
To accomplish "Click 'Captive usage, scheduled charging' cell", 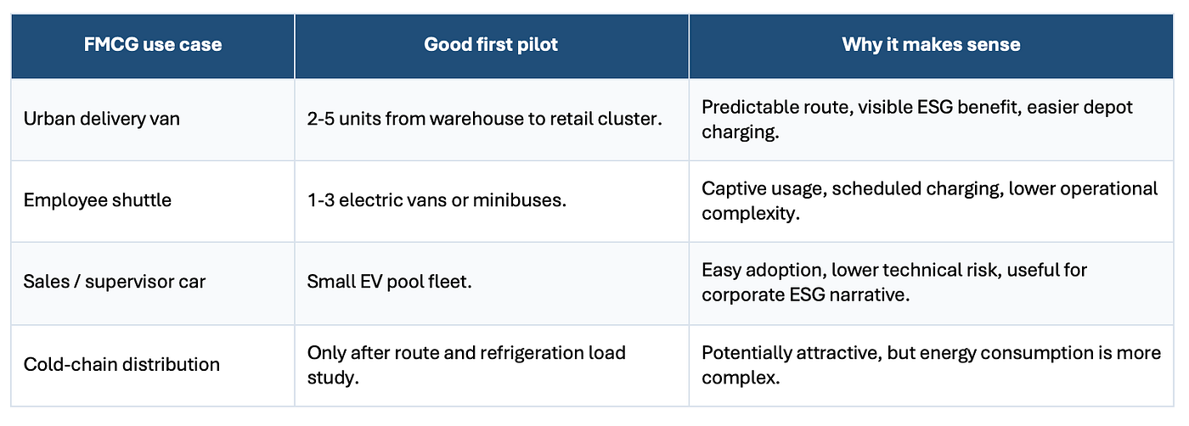I will [x=931, y=201].
